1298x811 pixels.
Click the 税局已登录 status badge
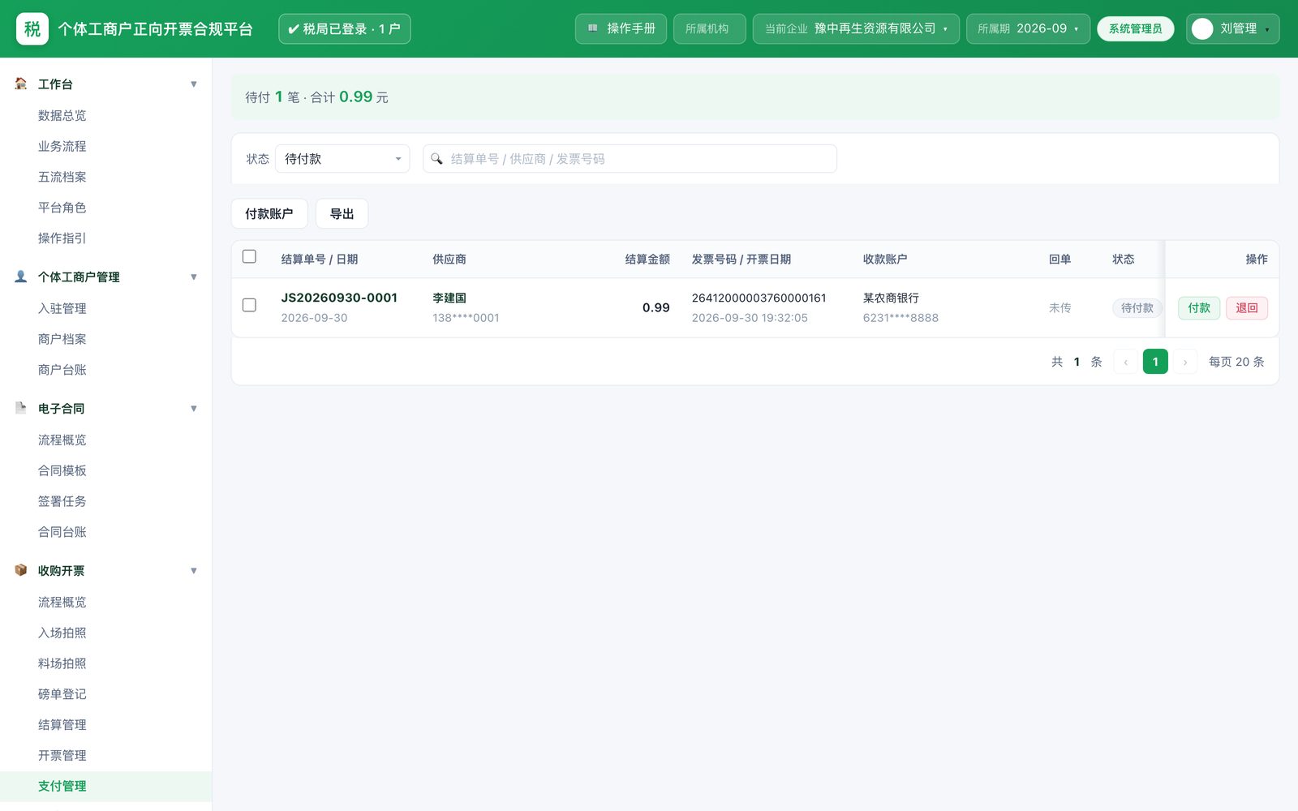pyautogui.click(x=345, y=29)
